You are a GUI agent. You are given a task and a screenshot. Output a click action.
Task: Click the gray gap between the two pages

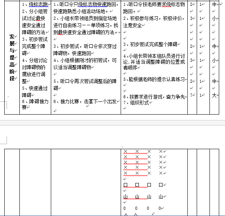(112, 123)
